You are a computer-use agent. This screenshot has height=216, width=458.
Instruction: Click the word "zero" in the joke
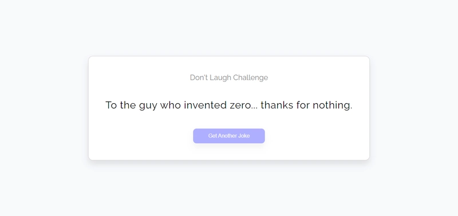(240, 105)
